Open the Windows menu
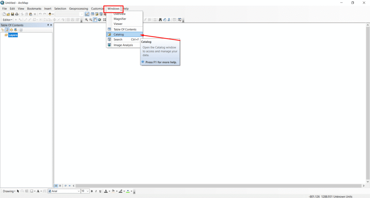The image size is (370, 198). pyautogui.click(x=113, y=9)
